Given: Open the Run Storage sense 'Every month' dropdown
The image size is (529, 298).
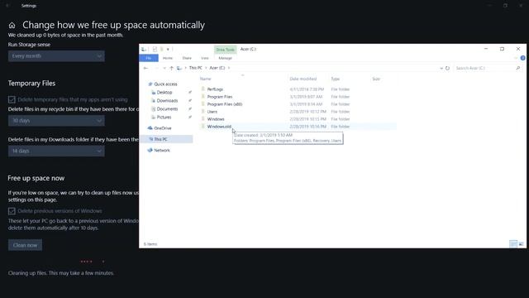Looking at the screenshot, I should point(56,56).
